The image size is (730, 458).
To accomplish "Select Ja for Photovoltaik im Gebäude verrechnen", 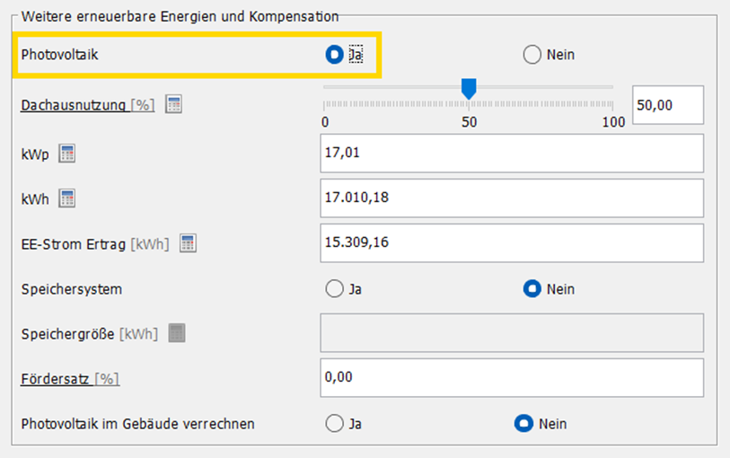I will click(334, 423).
